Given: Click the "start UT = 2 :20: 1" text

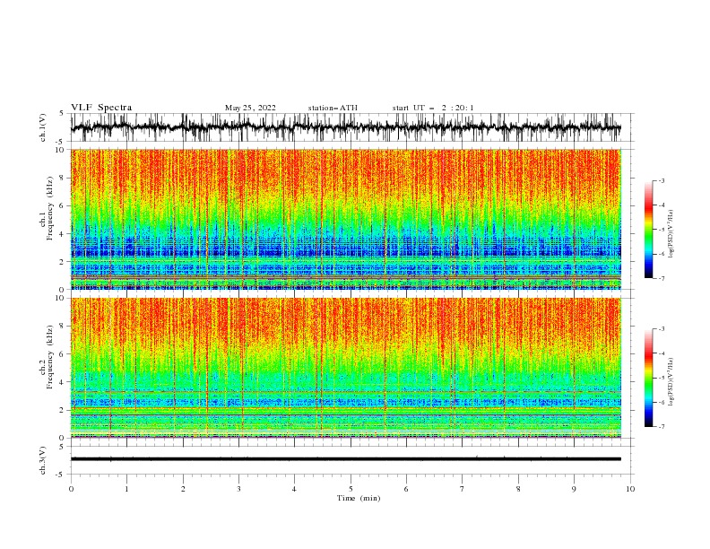Looking at the screenshot, I should (x=433, y=108).
